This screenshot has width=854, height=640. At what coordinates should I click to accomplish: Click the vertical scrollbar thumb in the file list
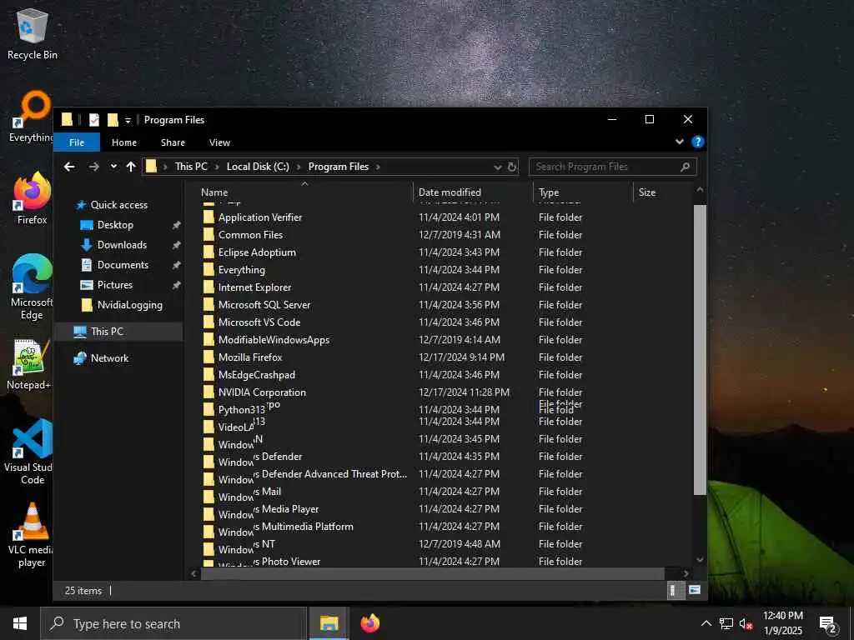pyautogui.click(x=700, y=350)
